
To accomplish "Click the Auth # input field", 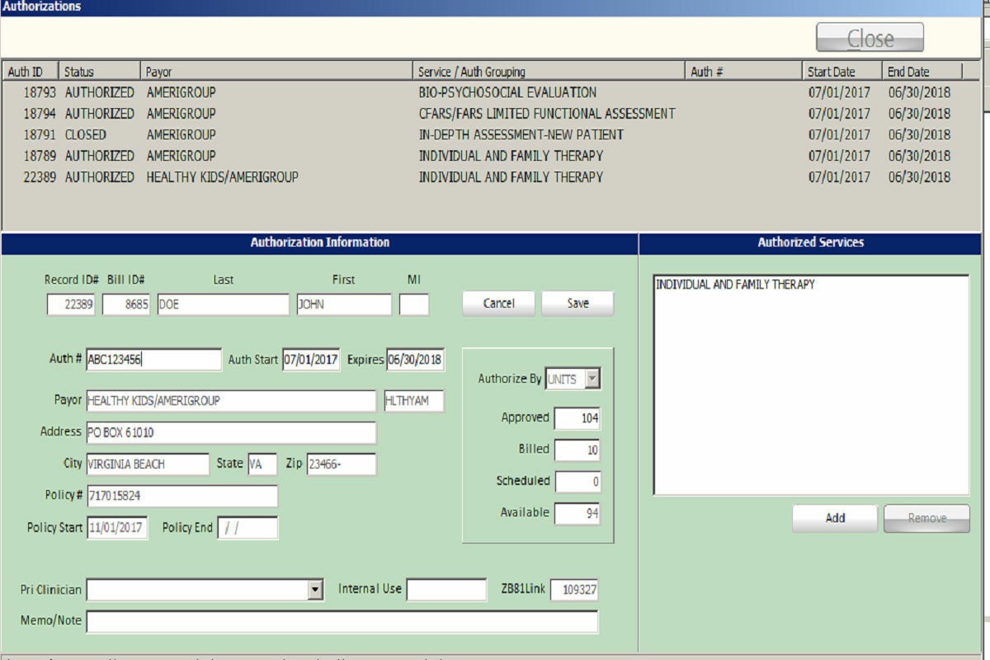I will tap(153, 360).
